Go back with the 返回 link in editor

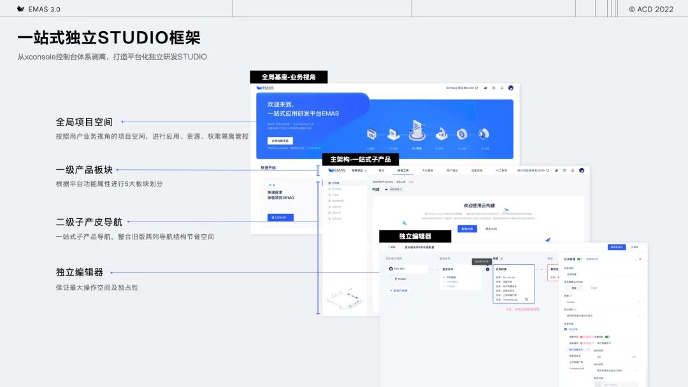point(391,247)
